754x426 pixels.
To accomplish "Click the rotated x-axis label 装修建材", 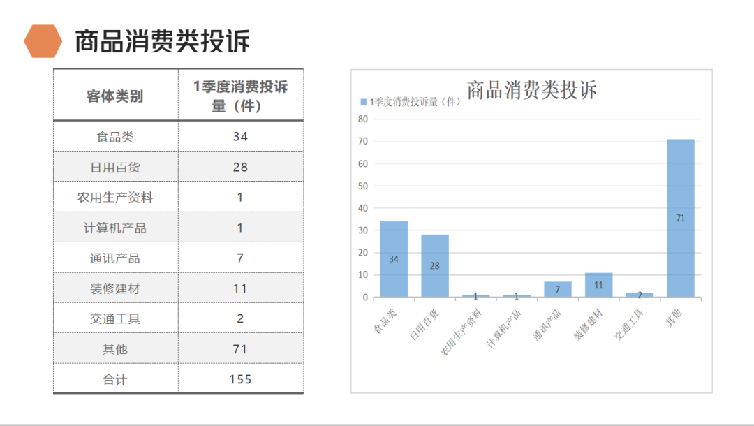I will pos(588,325).
